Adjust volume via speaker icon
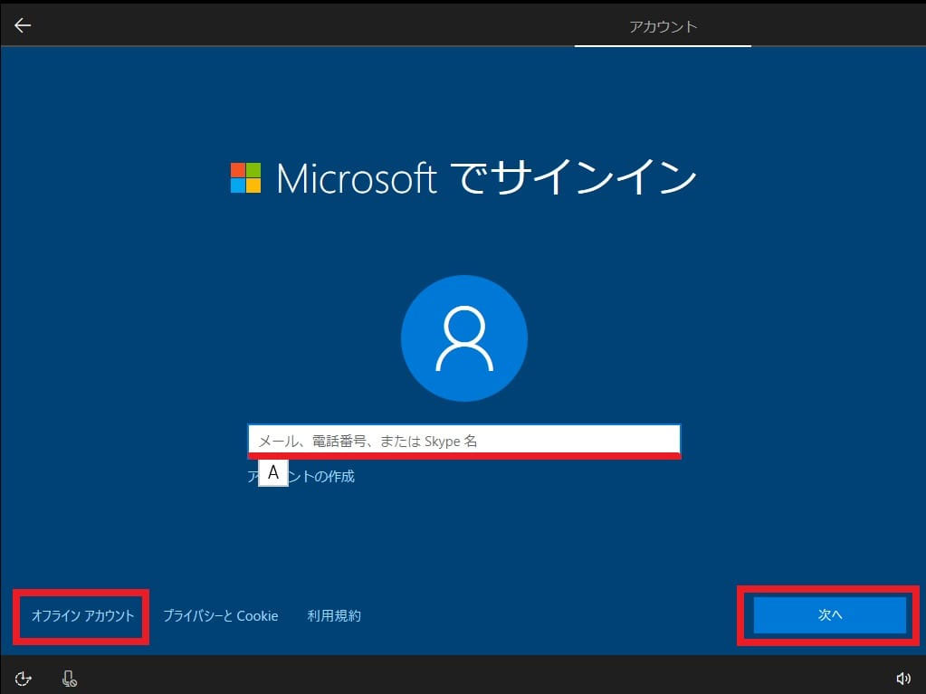926x694 pixels. 903,679
